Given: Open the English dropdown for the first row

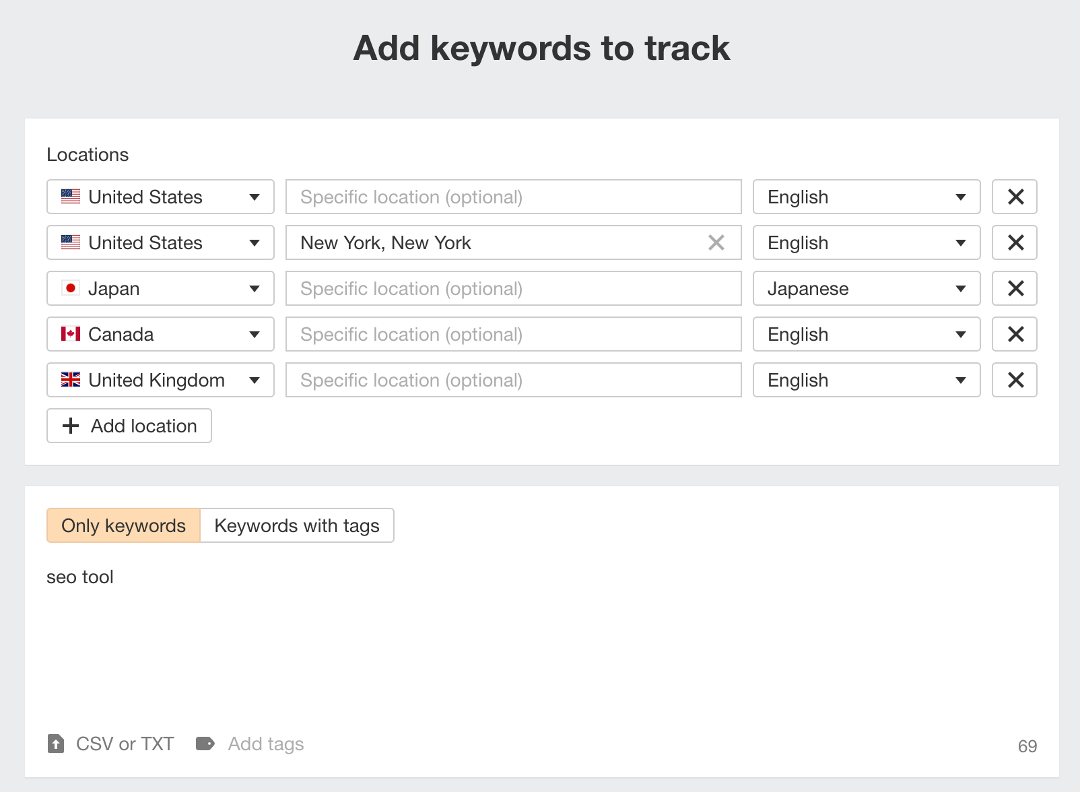Looking at the screenshot, I should (x=866, y=197).
